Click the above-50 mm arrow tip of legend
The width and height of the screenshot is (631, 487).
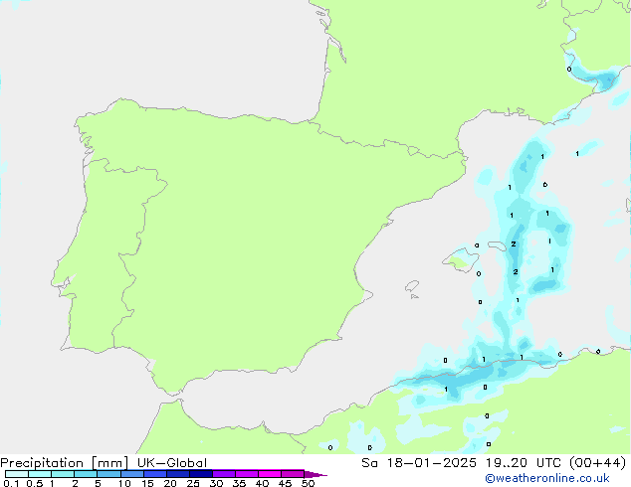coord(315,474)
